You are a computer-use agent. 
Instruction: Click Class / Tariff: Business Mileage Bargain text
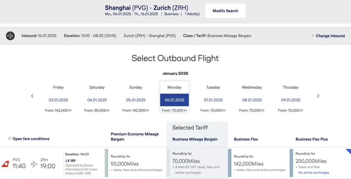pos(217,36)
